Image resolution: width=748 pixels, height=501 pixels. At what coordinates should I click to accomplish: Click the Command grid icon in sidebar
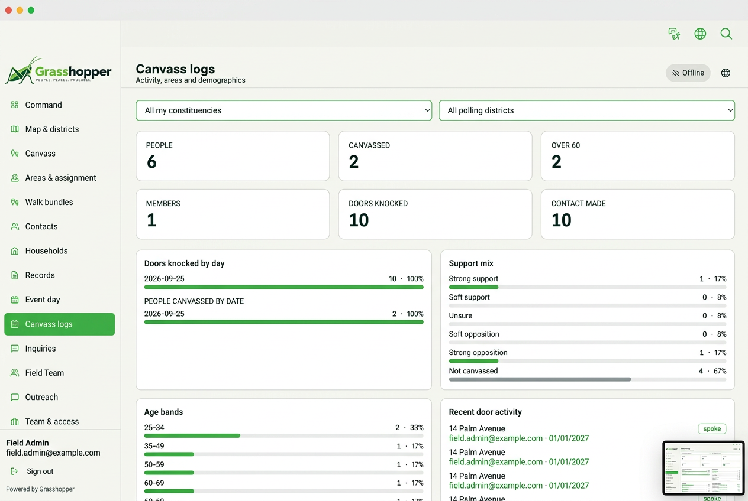tap(15, 105)
